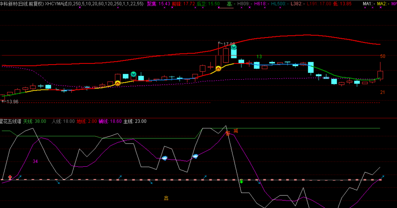Click the magenta 34 label in the indicator panel
Image resolution: width=397 pixels, height=208 pixels.
[35, 161]
